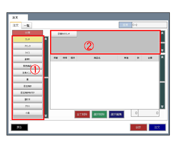Click the red 会計 checkout button
Viewport: 176px width, 142px height.
138,127
